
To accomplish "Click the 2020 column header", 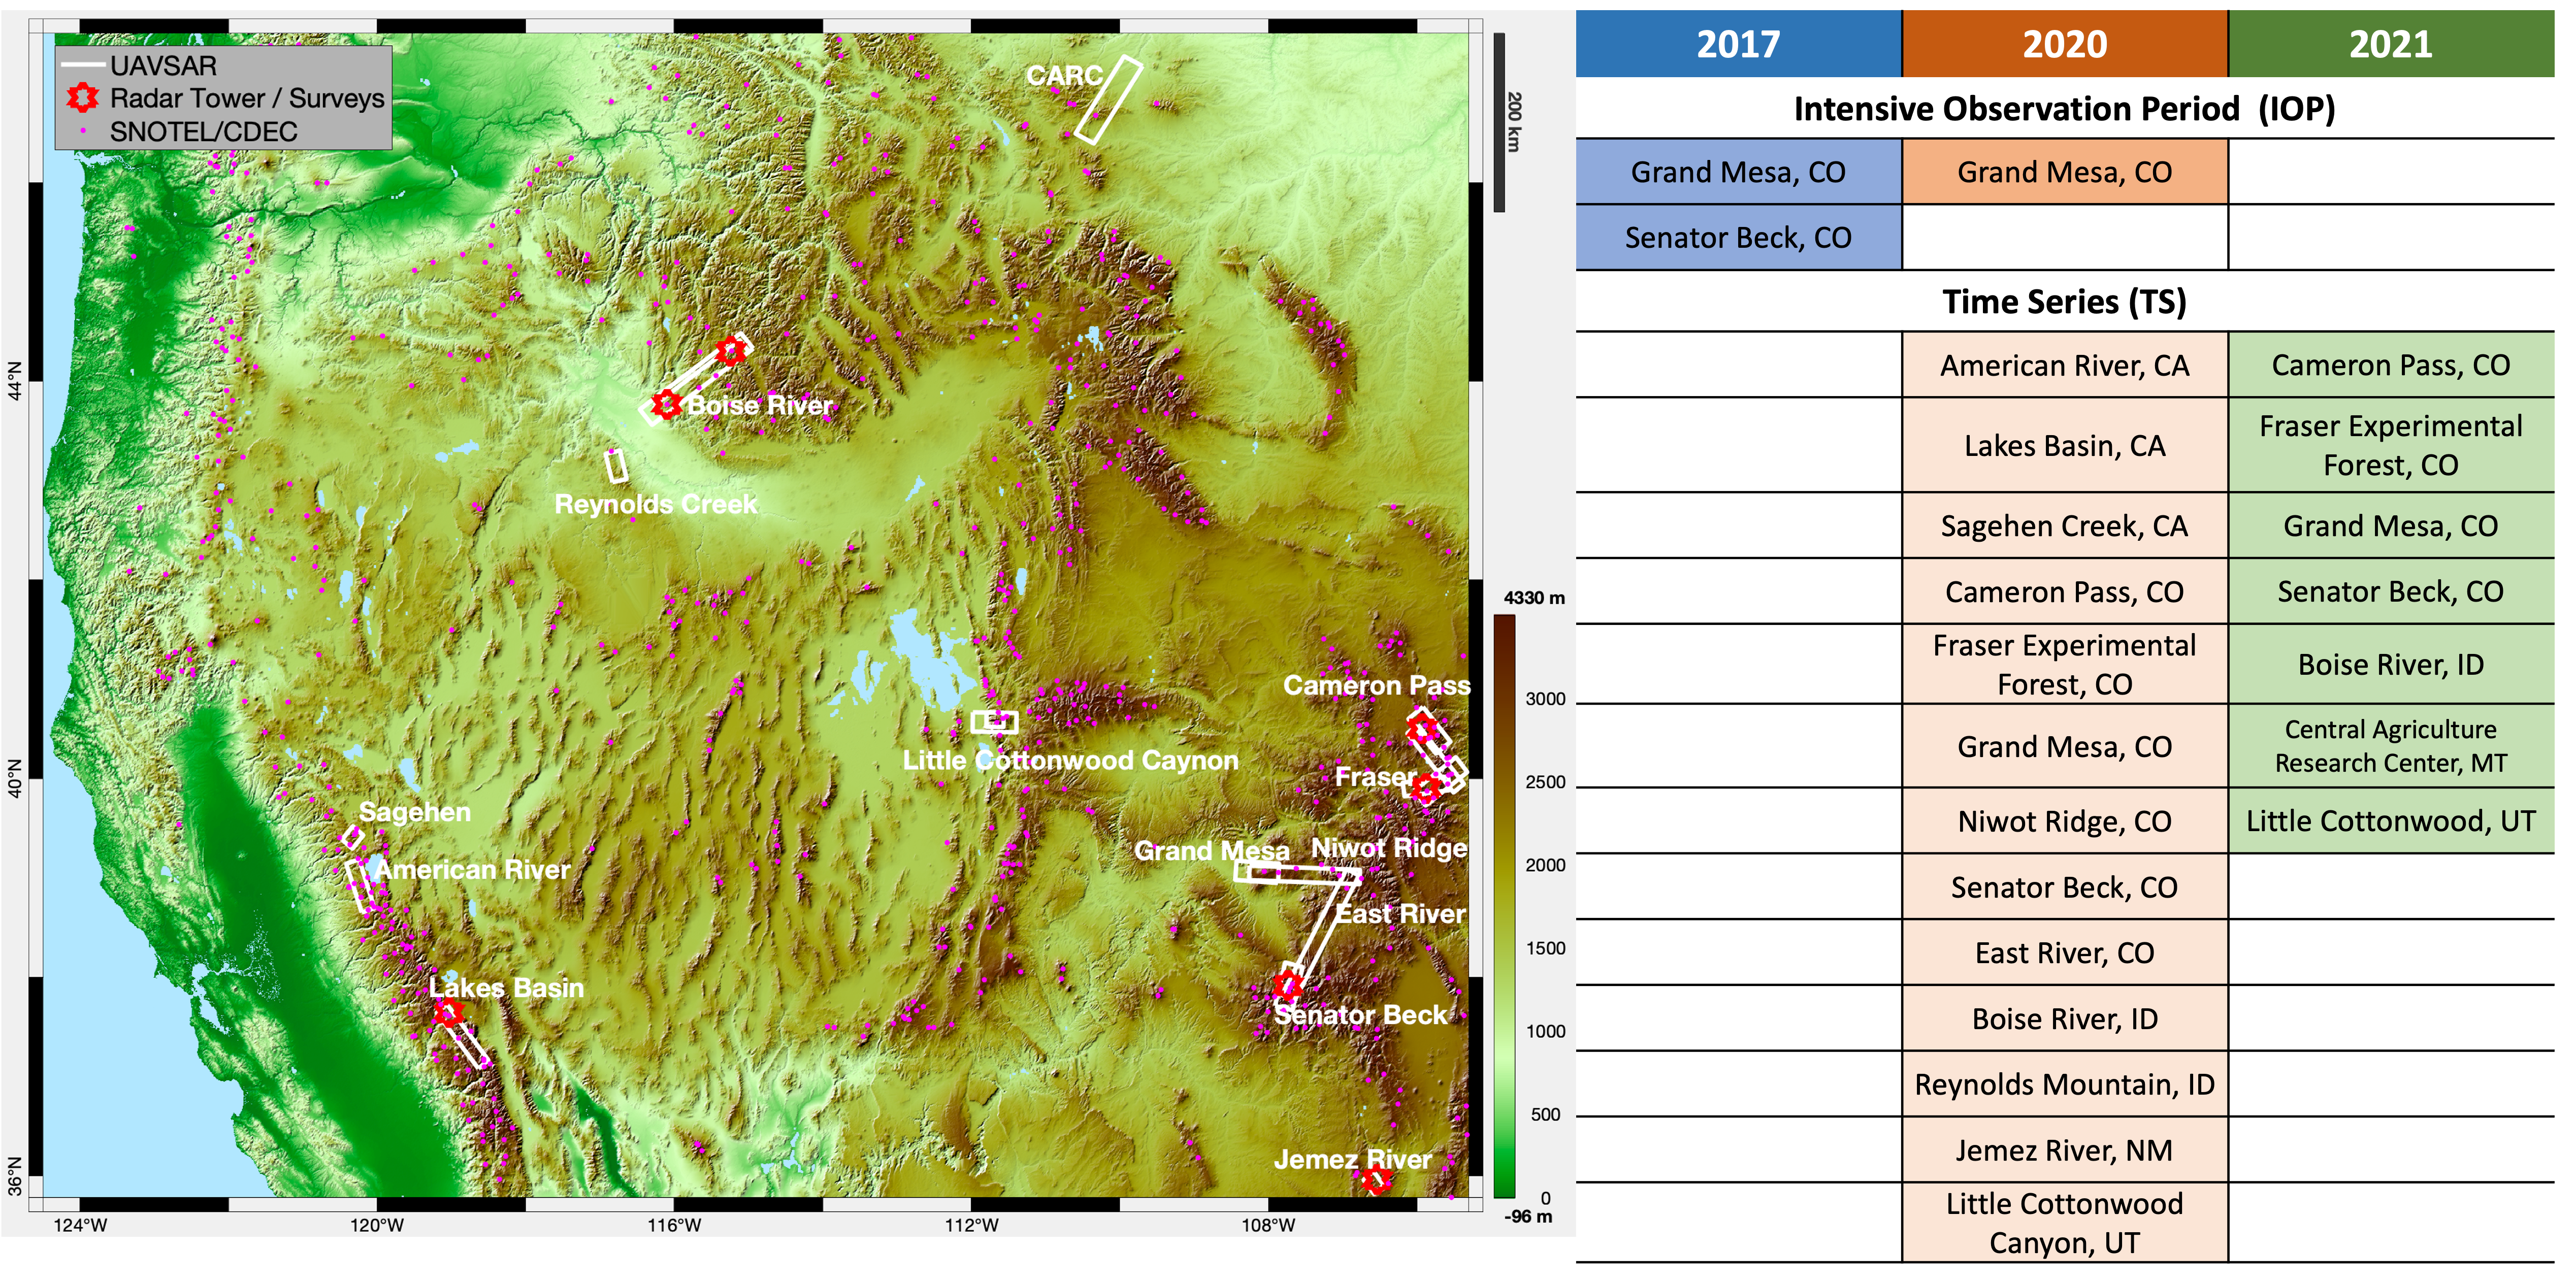I will [2064, 44].
